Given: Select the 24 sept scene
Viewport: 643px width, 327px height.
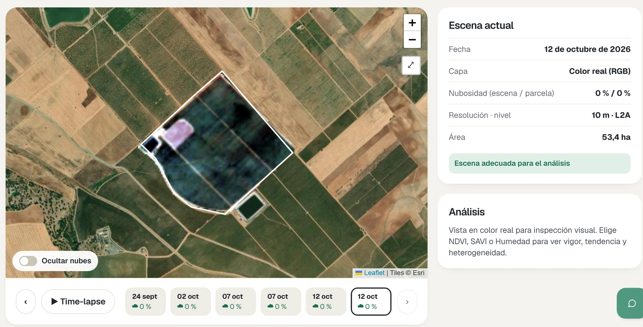Looking at the screenshot, I should pyautogui.click(x=145, y=301).
